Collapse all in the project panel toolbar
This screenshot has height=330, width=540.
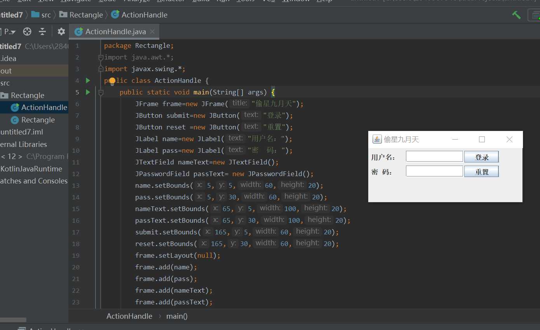42,31
